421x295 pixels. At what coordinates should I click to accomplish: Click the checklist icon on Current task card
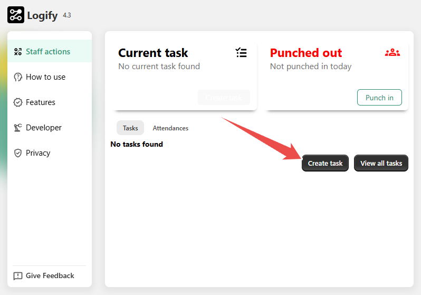(x=241, y=53)
